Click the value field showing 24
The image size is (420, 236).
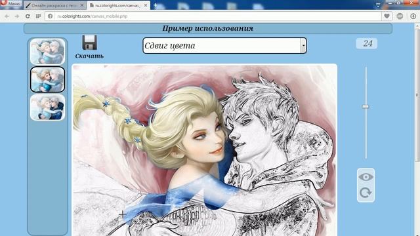pos(367,43)
